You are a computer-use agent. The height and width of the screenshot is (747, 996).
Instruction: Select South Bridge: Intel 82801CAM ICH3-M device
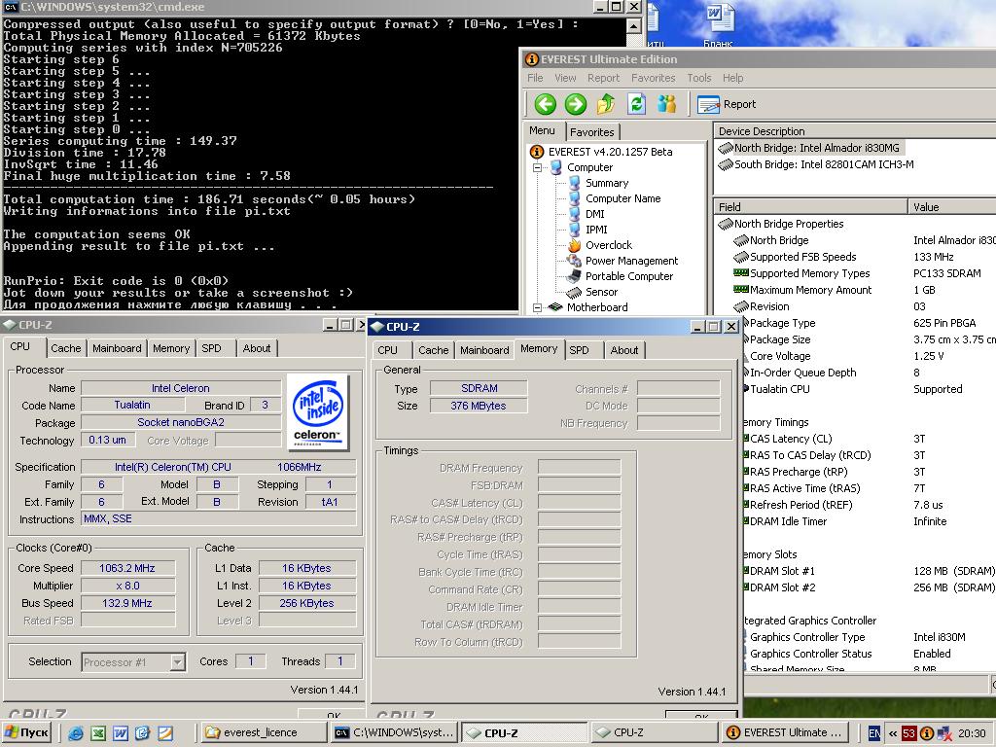(824, 164)
